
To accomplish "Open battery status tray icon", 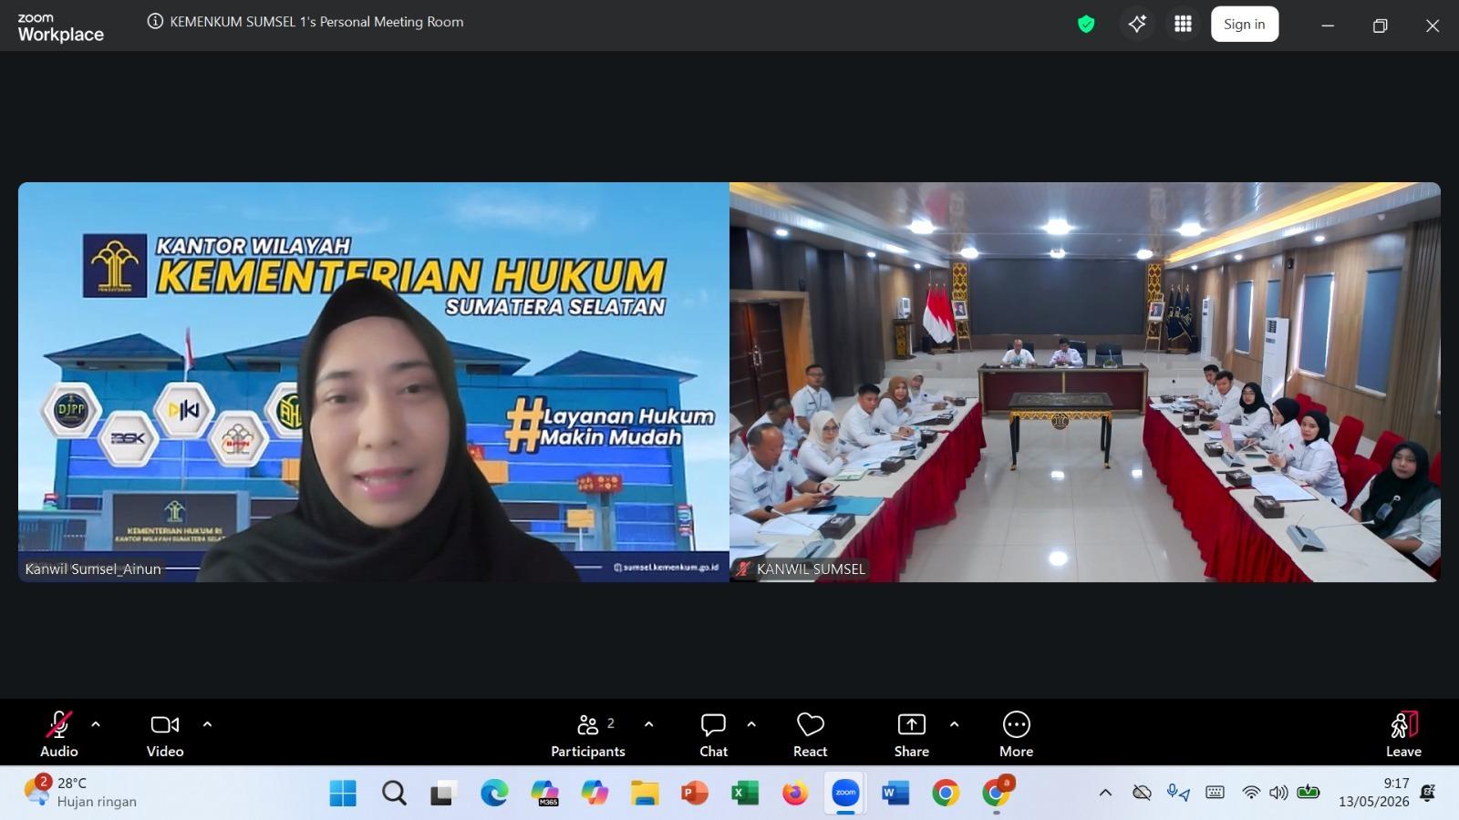I will tap(1309, 792).
